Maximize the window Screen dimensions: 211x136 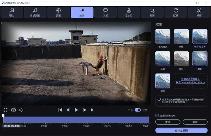[x=197, y=3]
